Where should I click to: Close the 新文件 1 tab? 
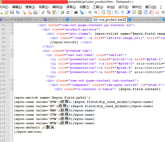pyautogui.click(x=62, y=20)
